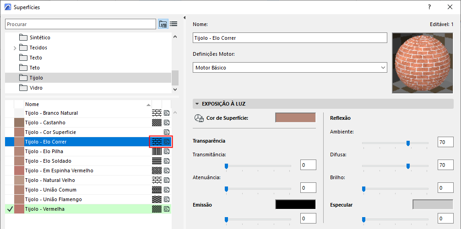The width and height of the screenshot is (461, 229).
Task: Click hatch icon for Tijolo - Vermelha
Action: click(157, 209)
